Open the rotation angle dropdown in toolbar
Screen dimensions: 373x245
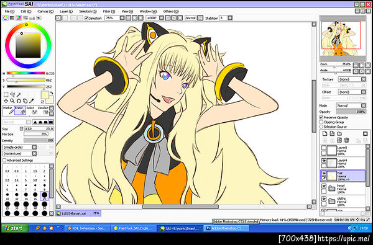click(162, 18)
